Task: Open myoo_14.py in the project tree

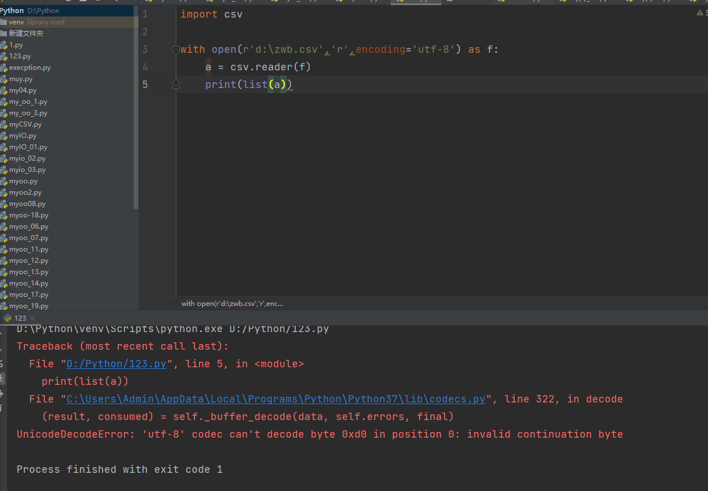Action: coord(28,283)
